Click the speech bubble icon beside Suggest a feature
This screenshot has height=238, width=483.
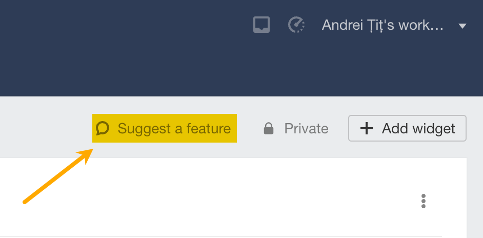click(103, 128)
